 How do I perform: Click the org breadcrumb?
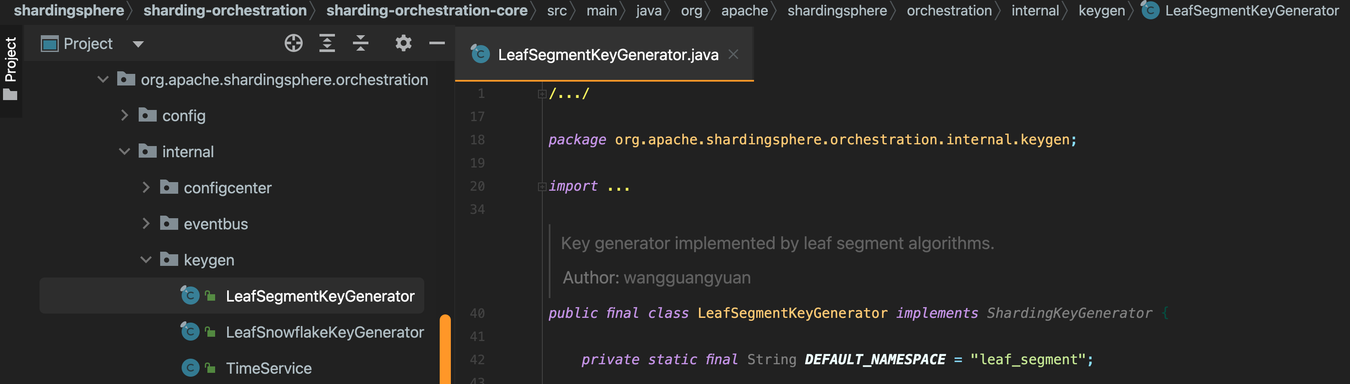point(691,11)
